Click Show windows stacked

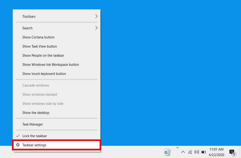pos(57,94)
